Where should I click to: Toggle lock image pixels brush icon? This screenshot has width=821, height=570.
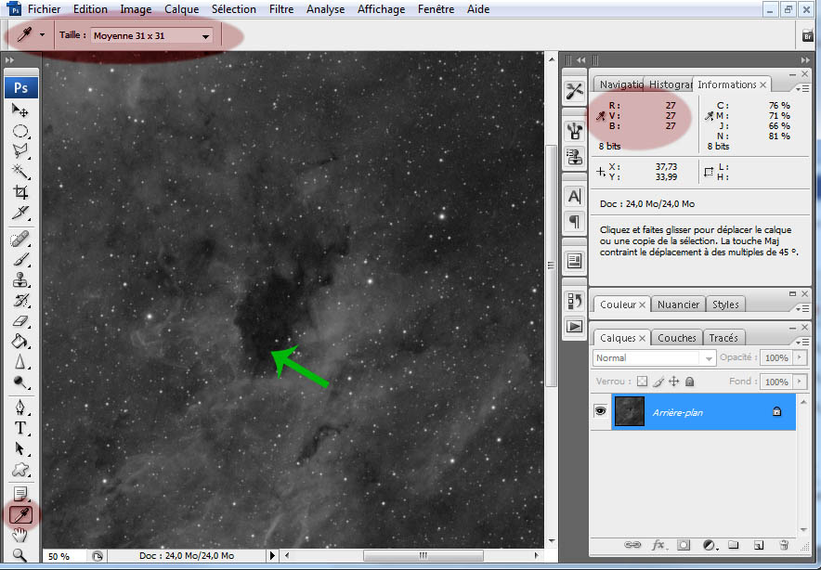click(x=658, y=382)
